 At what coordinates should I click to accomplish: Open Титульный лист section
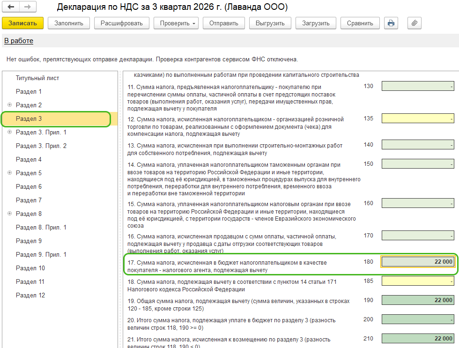(37, 78)
